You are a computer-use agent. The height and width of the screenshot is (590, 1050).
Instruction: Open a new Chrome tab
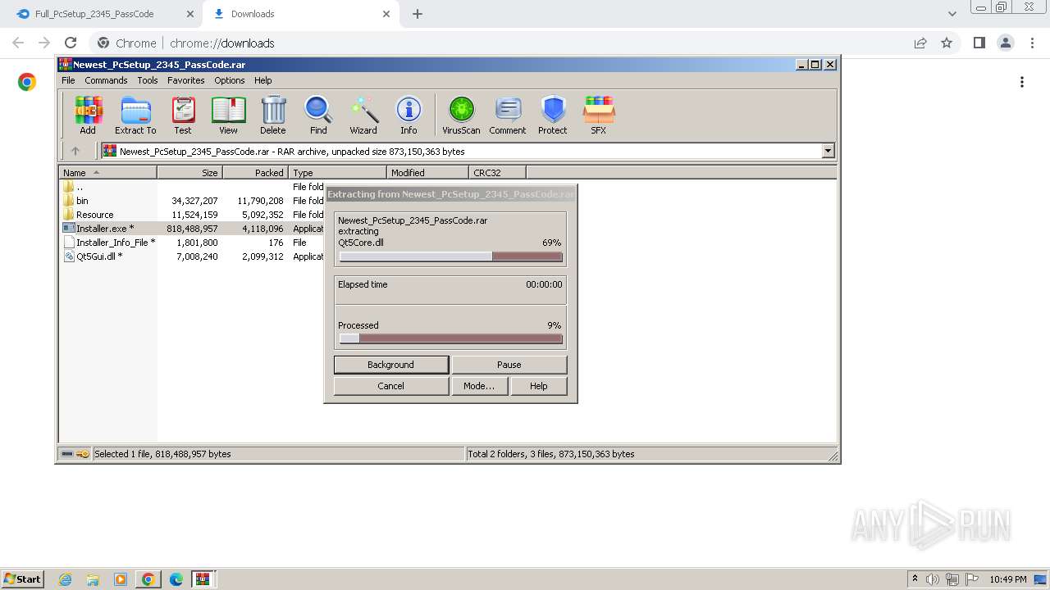[418, 14]
